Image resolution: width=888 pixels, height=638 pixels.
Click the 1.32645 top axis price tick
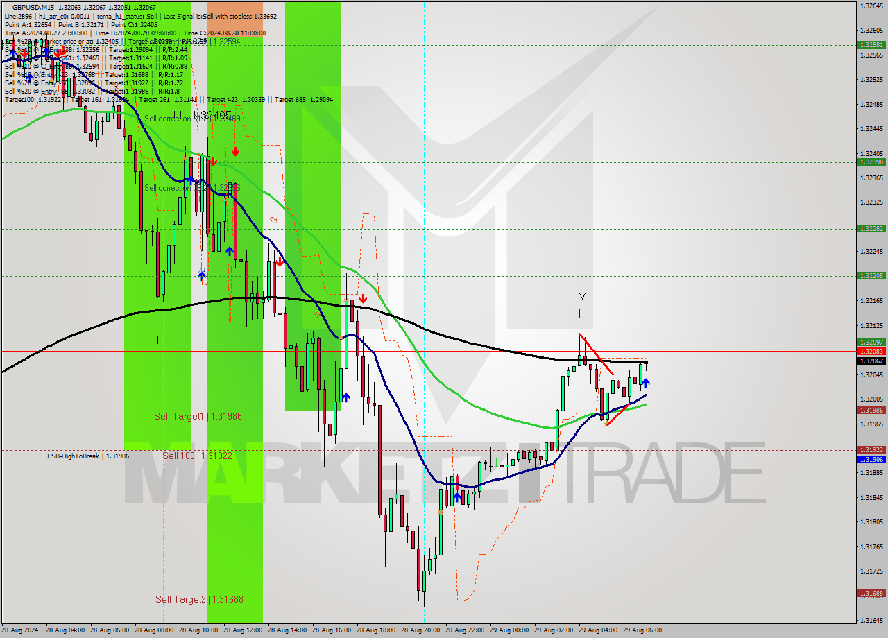[871, 6]
